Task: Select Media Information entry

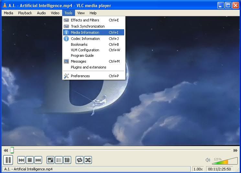Action: [x=93, y=32]
